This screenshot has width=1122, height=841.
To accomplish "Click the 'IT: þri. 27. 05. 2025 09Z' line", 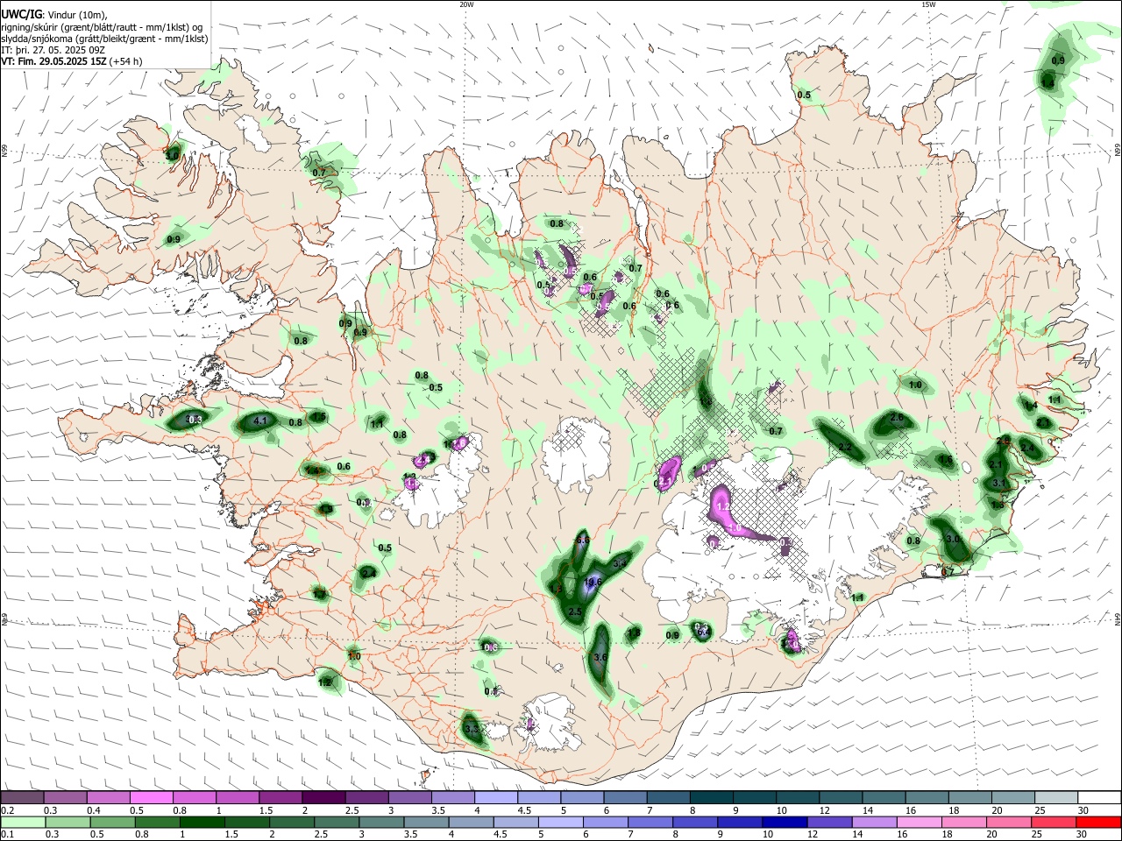I will coord(53,50).
